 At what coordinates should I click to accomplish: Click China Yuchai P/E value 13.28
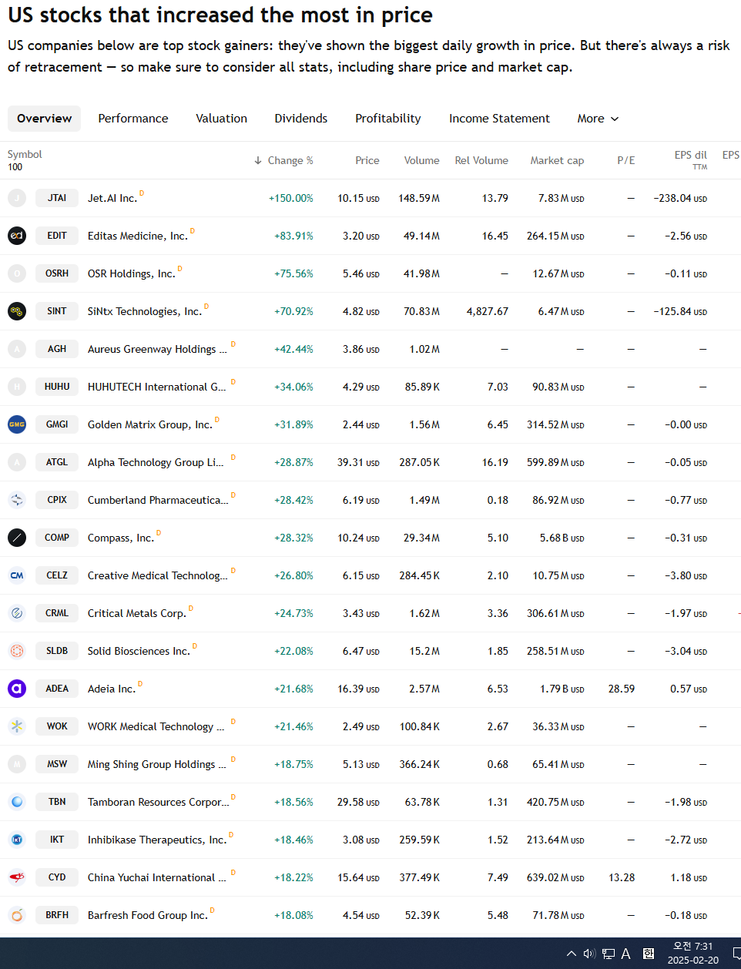[x=622, y=877]
